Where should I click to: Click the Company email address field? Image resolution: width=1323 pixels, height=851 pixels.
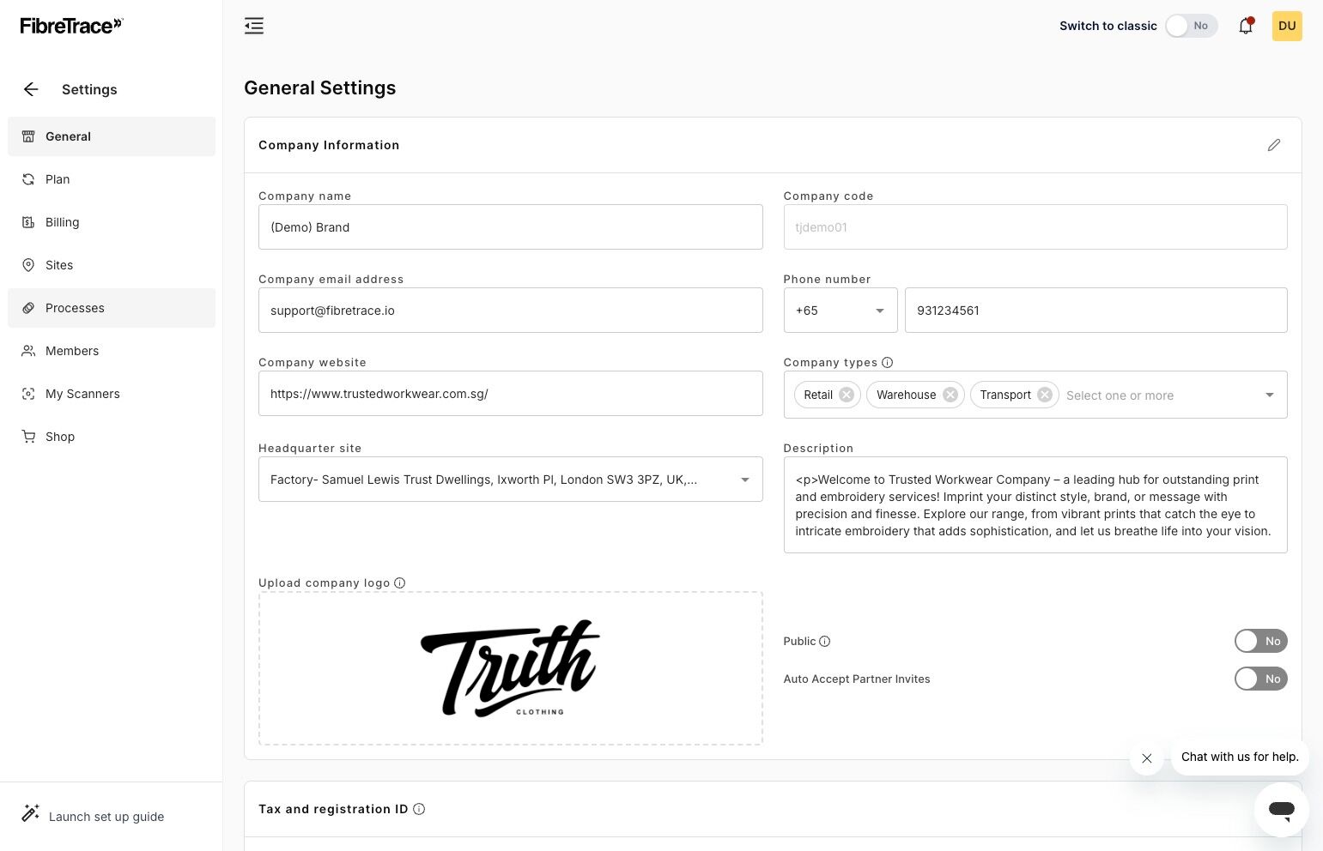[510, 311]
